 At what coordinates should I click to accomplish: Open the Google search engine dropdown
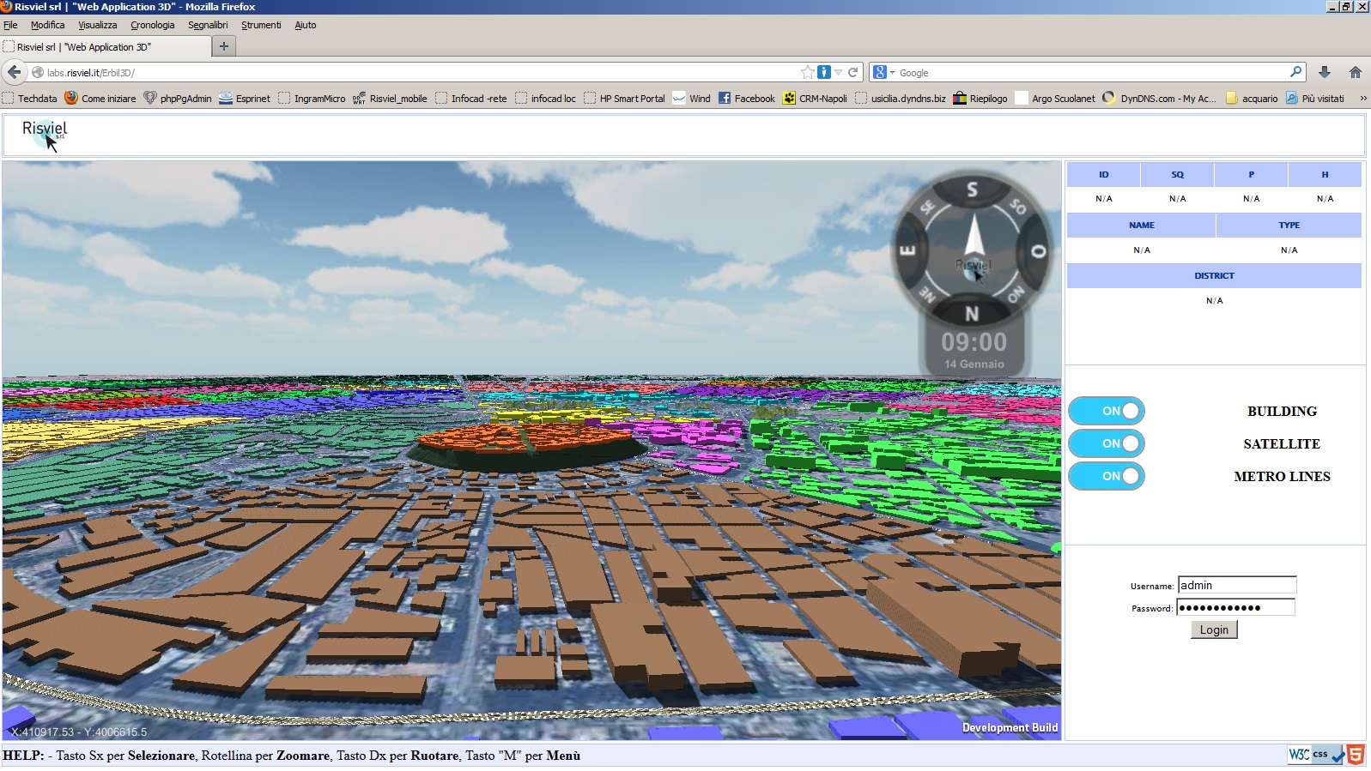[883, 73]
